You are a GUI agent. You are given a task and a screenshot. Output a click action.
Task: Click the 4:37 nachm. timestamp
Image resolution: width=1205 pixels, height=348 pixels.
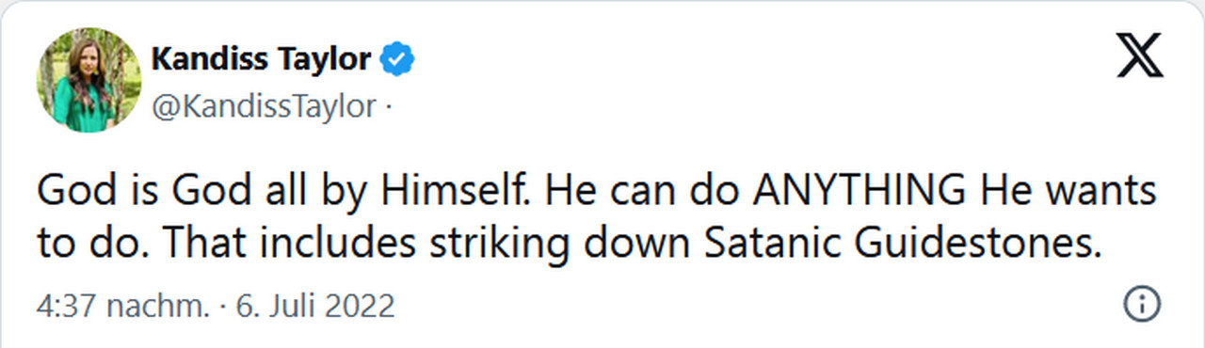(x=123, y=306)
